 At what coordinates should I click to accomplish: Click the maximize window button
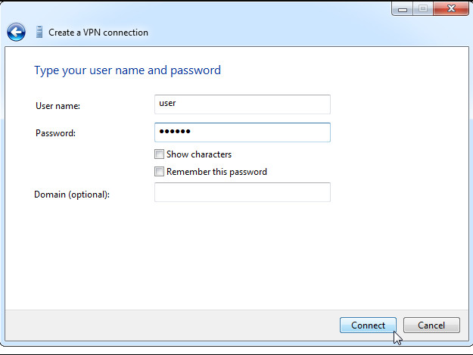click(x=422, y=9)
